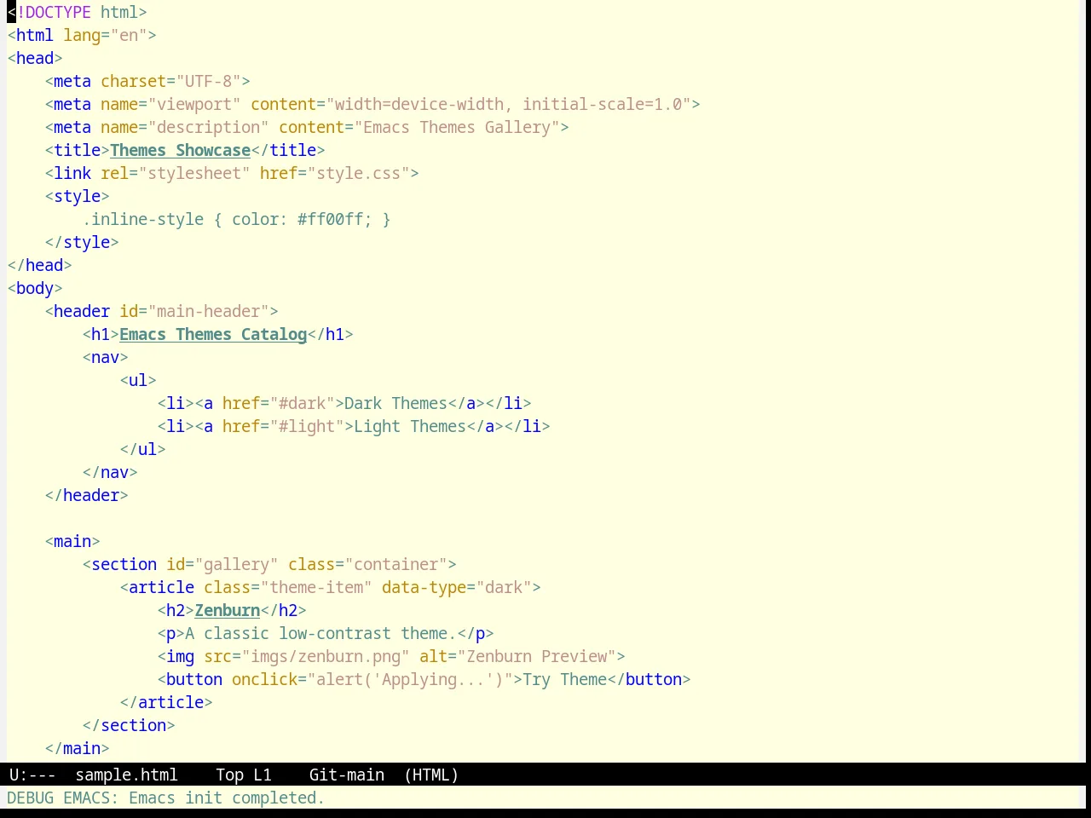The width and height of the screenshot is (1091, 818).
Task: Click the "main-header" id value
Action: [x=208, y=311]
